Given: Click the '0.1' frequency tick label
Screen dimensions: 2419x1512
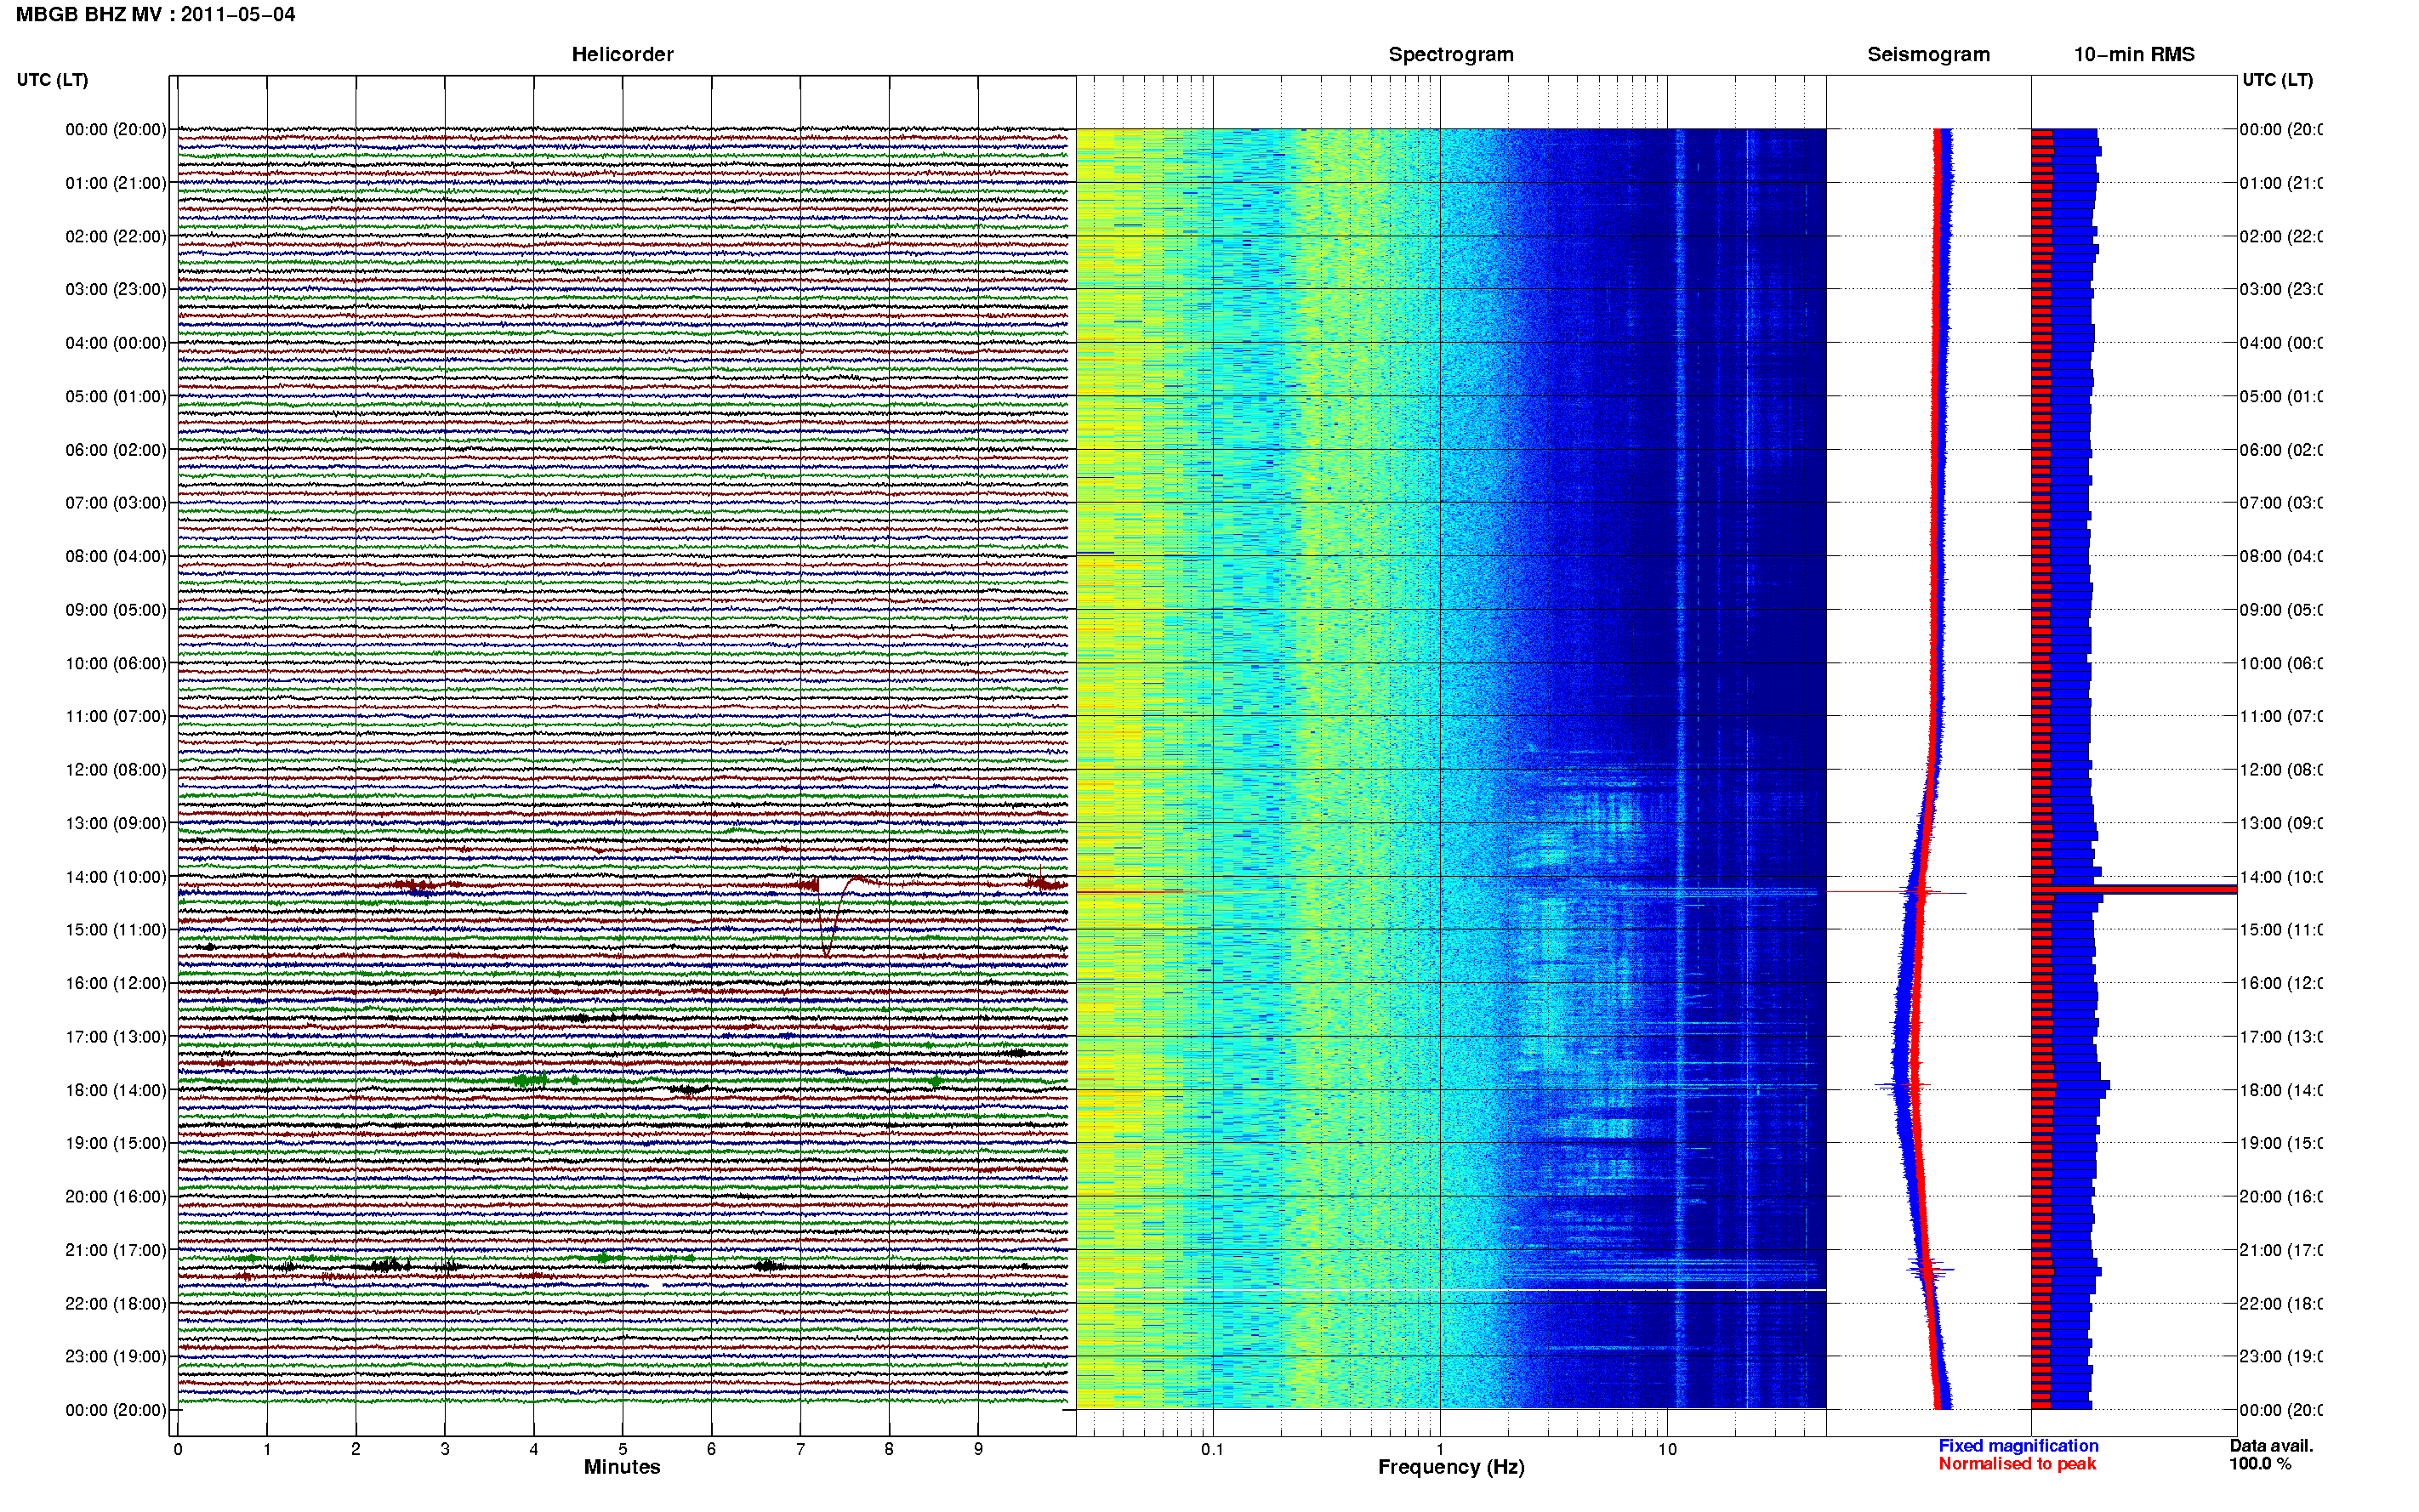Looking at the screenshot, I should pos(1212,1449).
